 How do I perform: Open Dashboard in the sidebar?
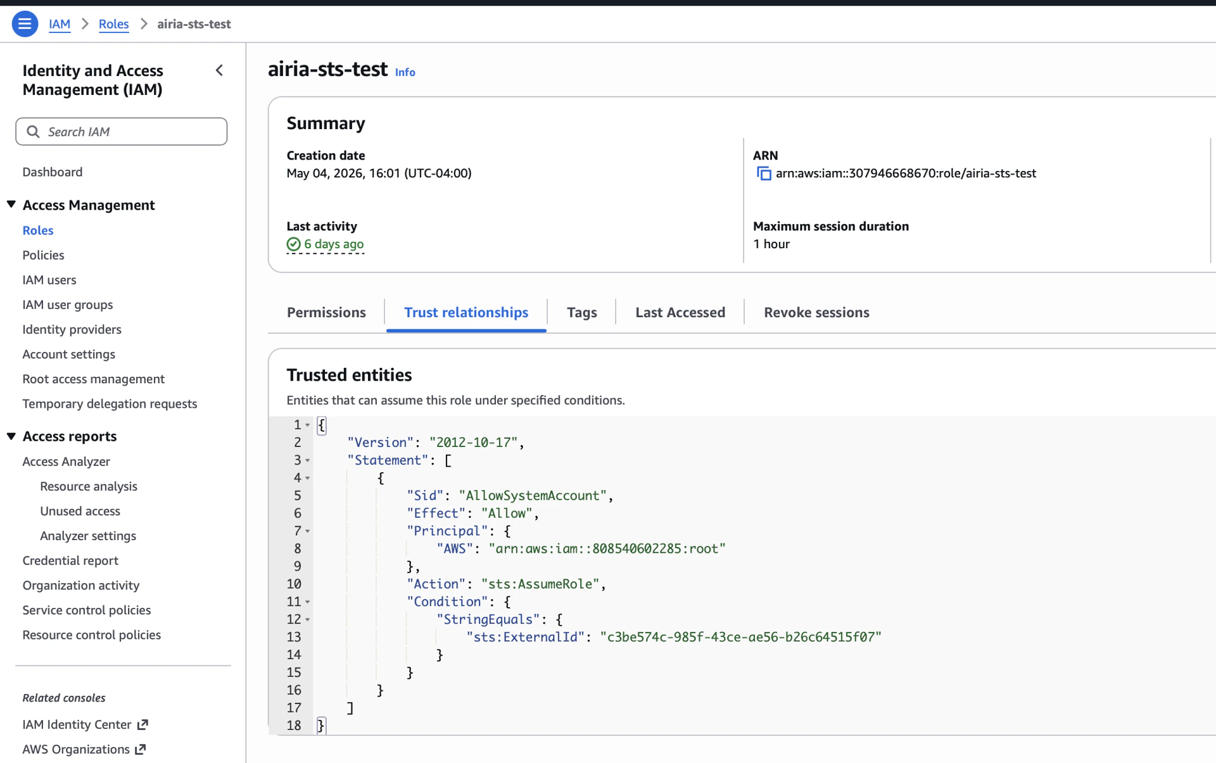pos(53,172)
